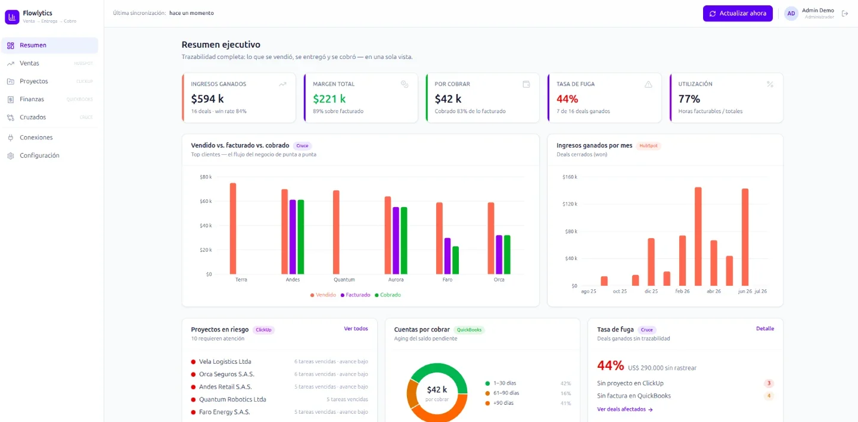858x422 pixels.
Task: Open the Resumen section
Action: click(50, 45)
